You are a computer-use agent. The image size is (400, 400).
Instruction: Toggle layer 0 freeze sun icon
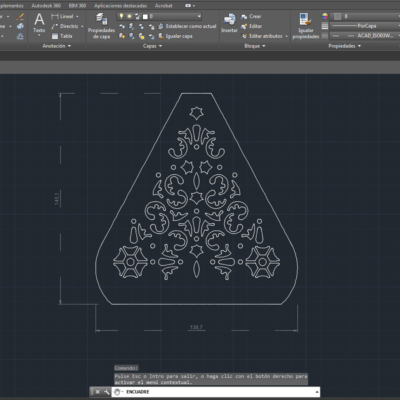pyautogui.click(x=130, y=16)
